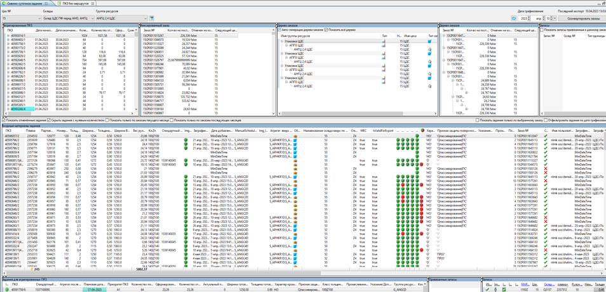Click the green checkmark icon in bottom Запасы row
The image size is (606, 292).
(x=487, y=289)
